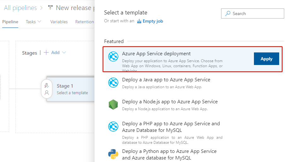Open the Variables tab
The height and width of the screenshot is (162, 288).
59,22
